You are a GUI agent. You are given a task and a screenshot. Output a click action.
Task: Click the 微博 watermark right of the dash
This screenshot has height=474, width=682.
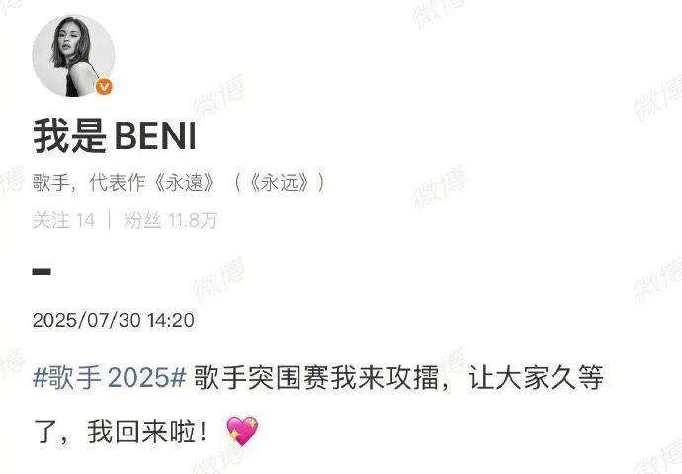click(219, 279)
